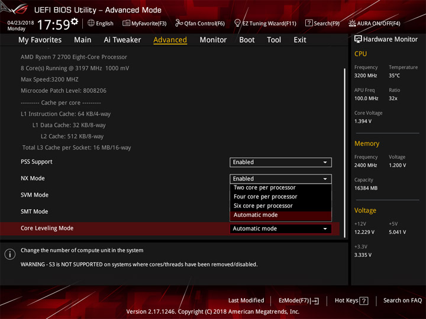The height and width of the screenshot is (319, 426).
Task: Switch to the Monitor tab
Action: coord(213,40)
